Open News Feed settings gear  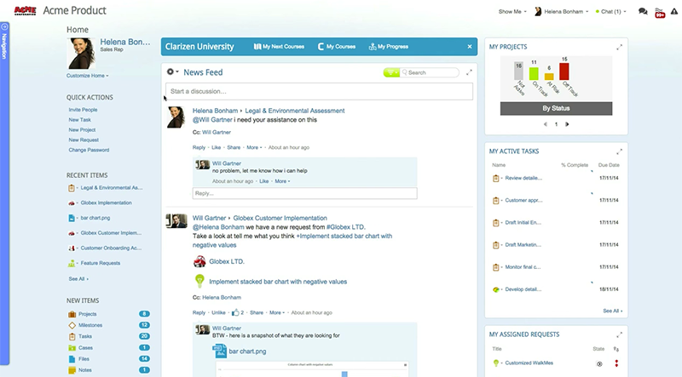click(x=172, y=71)
